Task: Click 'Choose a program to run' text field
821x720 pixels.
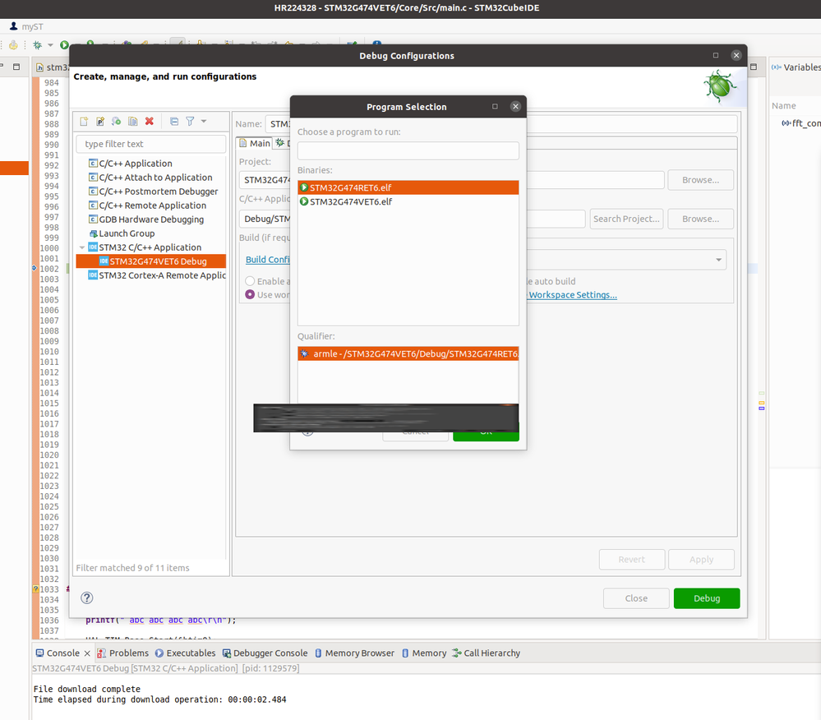Action: point(408,150)
